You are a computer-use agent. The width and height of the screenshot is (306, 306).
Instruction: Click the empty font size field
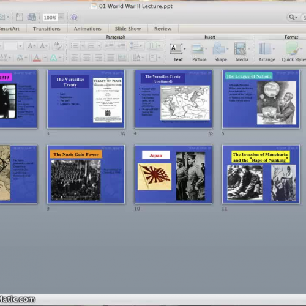pyautogui.click(x=10, y=46)
